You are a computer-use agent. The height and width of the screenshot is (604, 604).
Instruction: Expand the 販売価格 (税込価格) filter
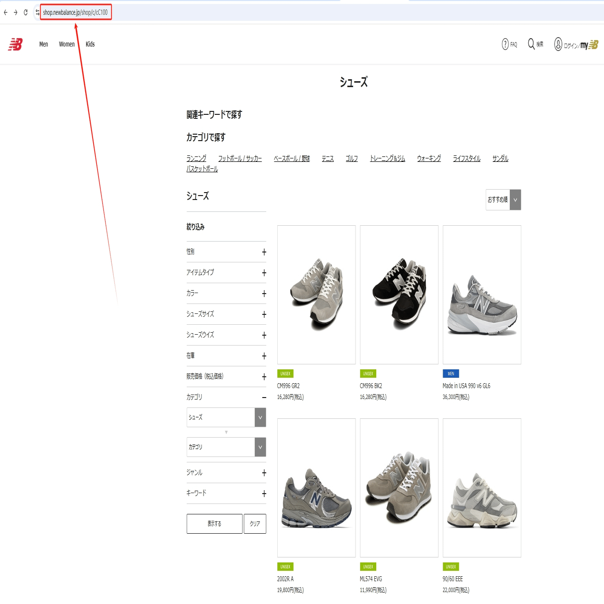[226, 377]
